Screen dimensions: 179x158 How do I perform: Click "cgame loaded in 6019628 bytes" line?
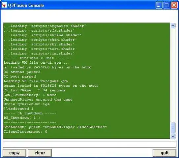pos(50,86)
